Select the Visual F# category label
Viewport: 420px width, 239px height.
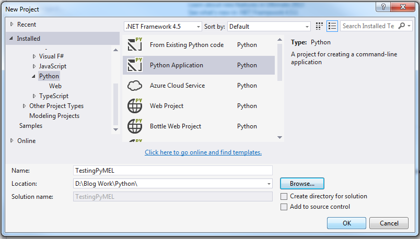point(51,56)
